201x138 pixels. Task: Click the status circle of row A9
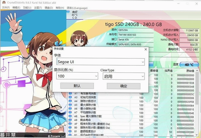point(70,120)
